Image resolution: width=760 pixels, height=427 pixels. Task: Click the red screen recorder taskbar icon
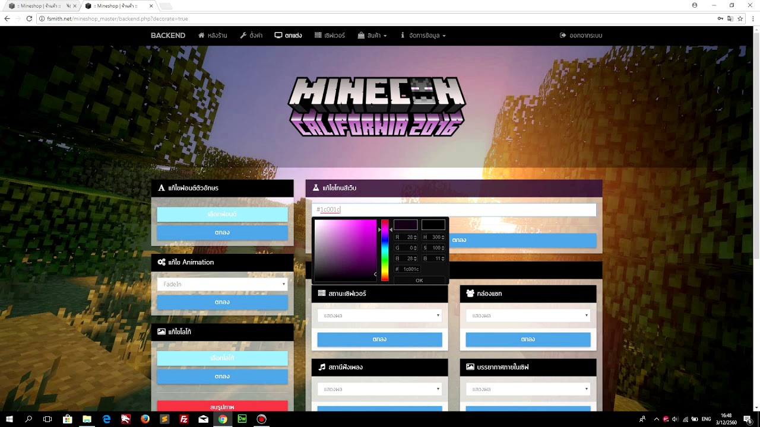(261, 419)
